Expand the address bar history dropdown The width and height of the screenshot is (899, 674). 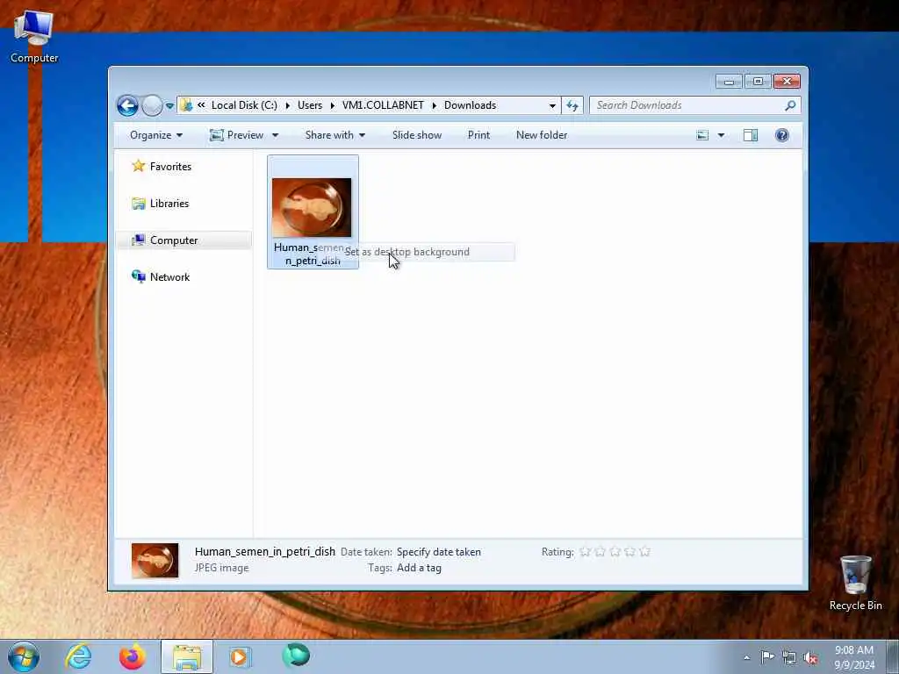click(552, 105)
